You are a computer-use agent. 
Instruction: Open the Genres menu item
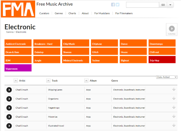point(59,13)
